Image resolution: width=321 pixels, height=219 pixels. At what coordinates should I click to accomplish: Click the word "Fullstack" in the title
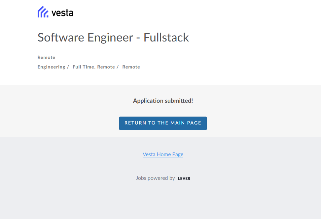pyautogui.click(x=166, y=38)
